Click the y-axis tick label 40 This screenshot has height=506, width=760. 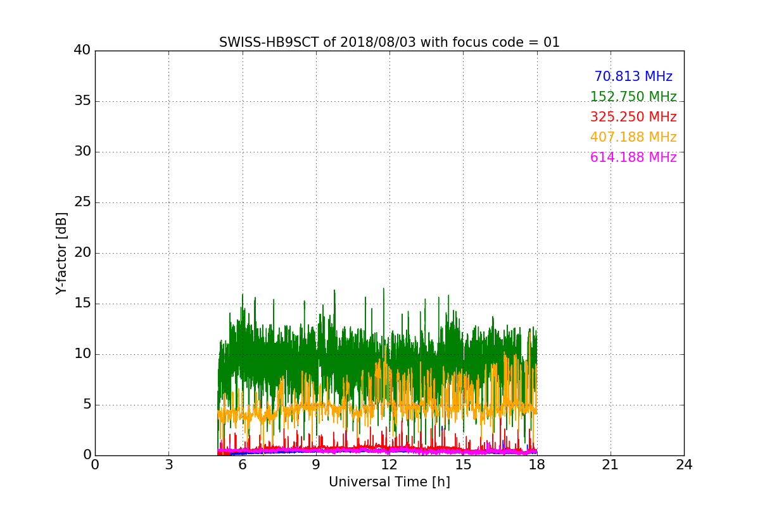[82, 51]
